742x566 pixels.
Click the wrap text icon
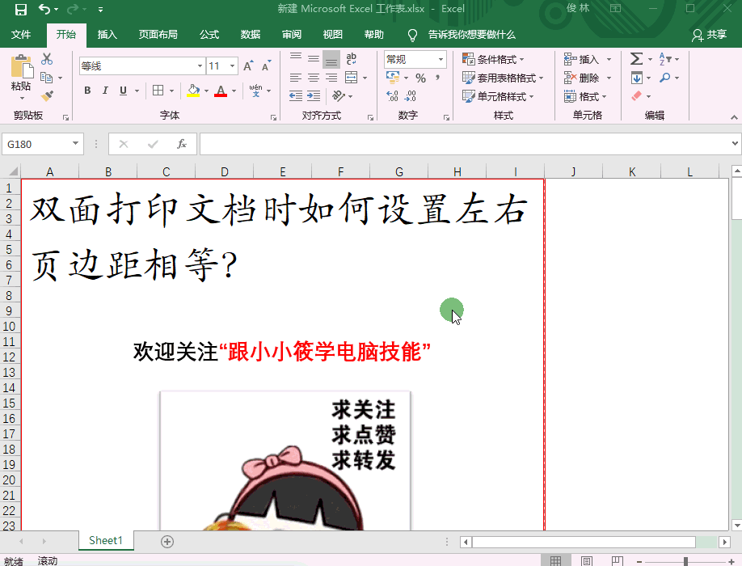pos(352,59)
